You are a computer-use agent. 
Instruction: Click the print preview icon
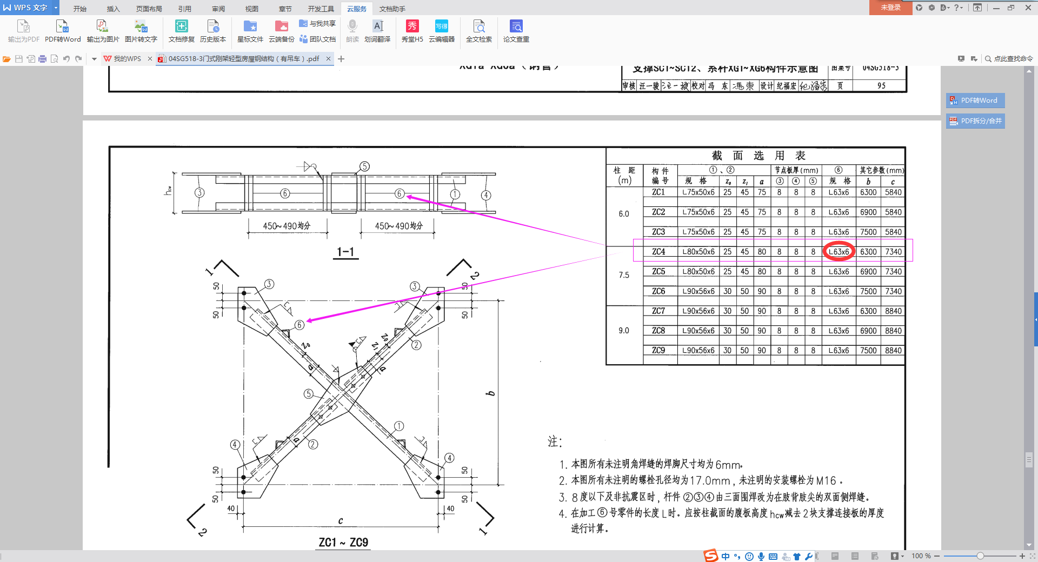pyautogui.click(x=55, y=59)
